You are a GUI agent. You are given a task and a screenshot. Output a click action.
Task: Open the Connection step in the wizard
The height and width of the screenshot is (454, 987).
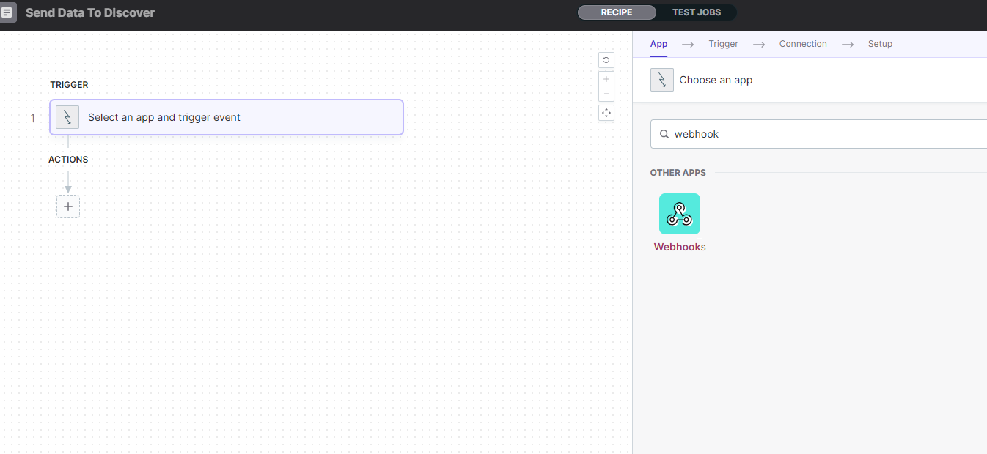click(802, 44)
